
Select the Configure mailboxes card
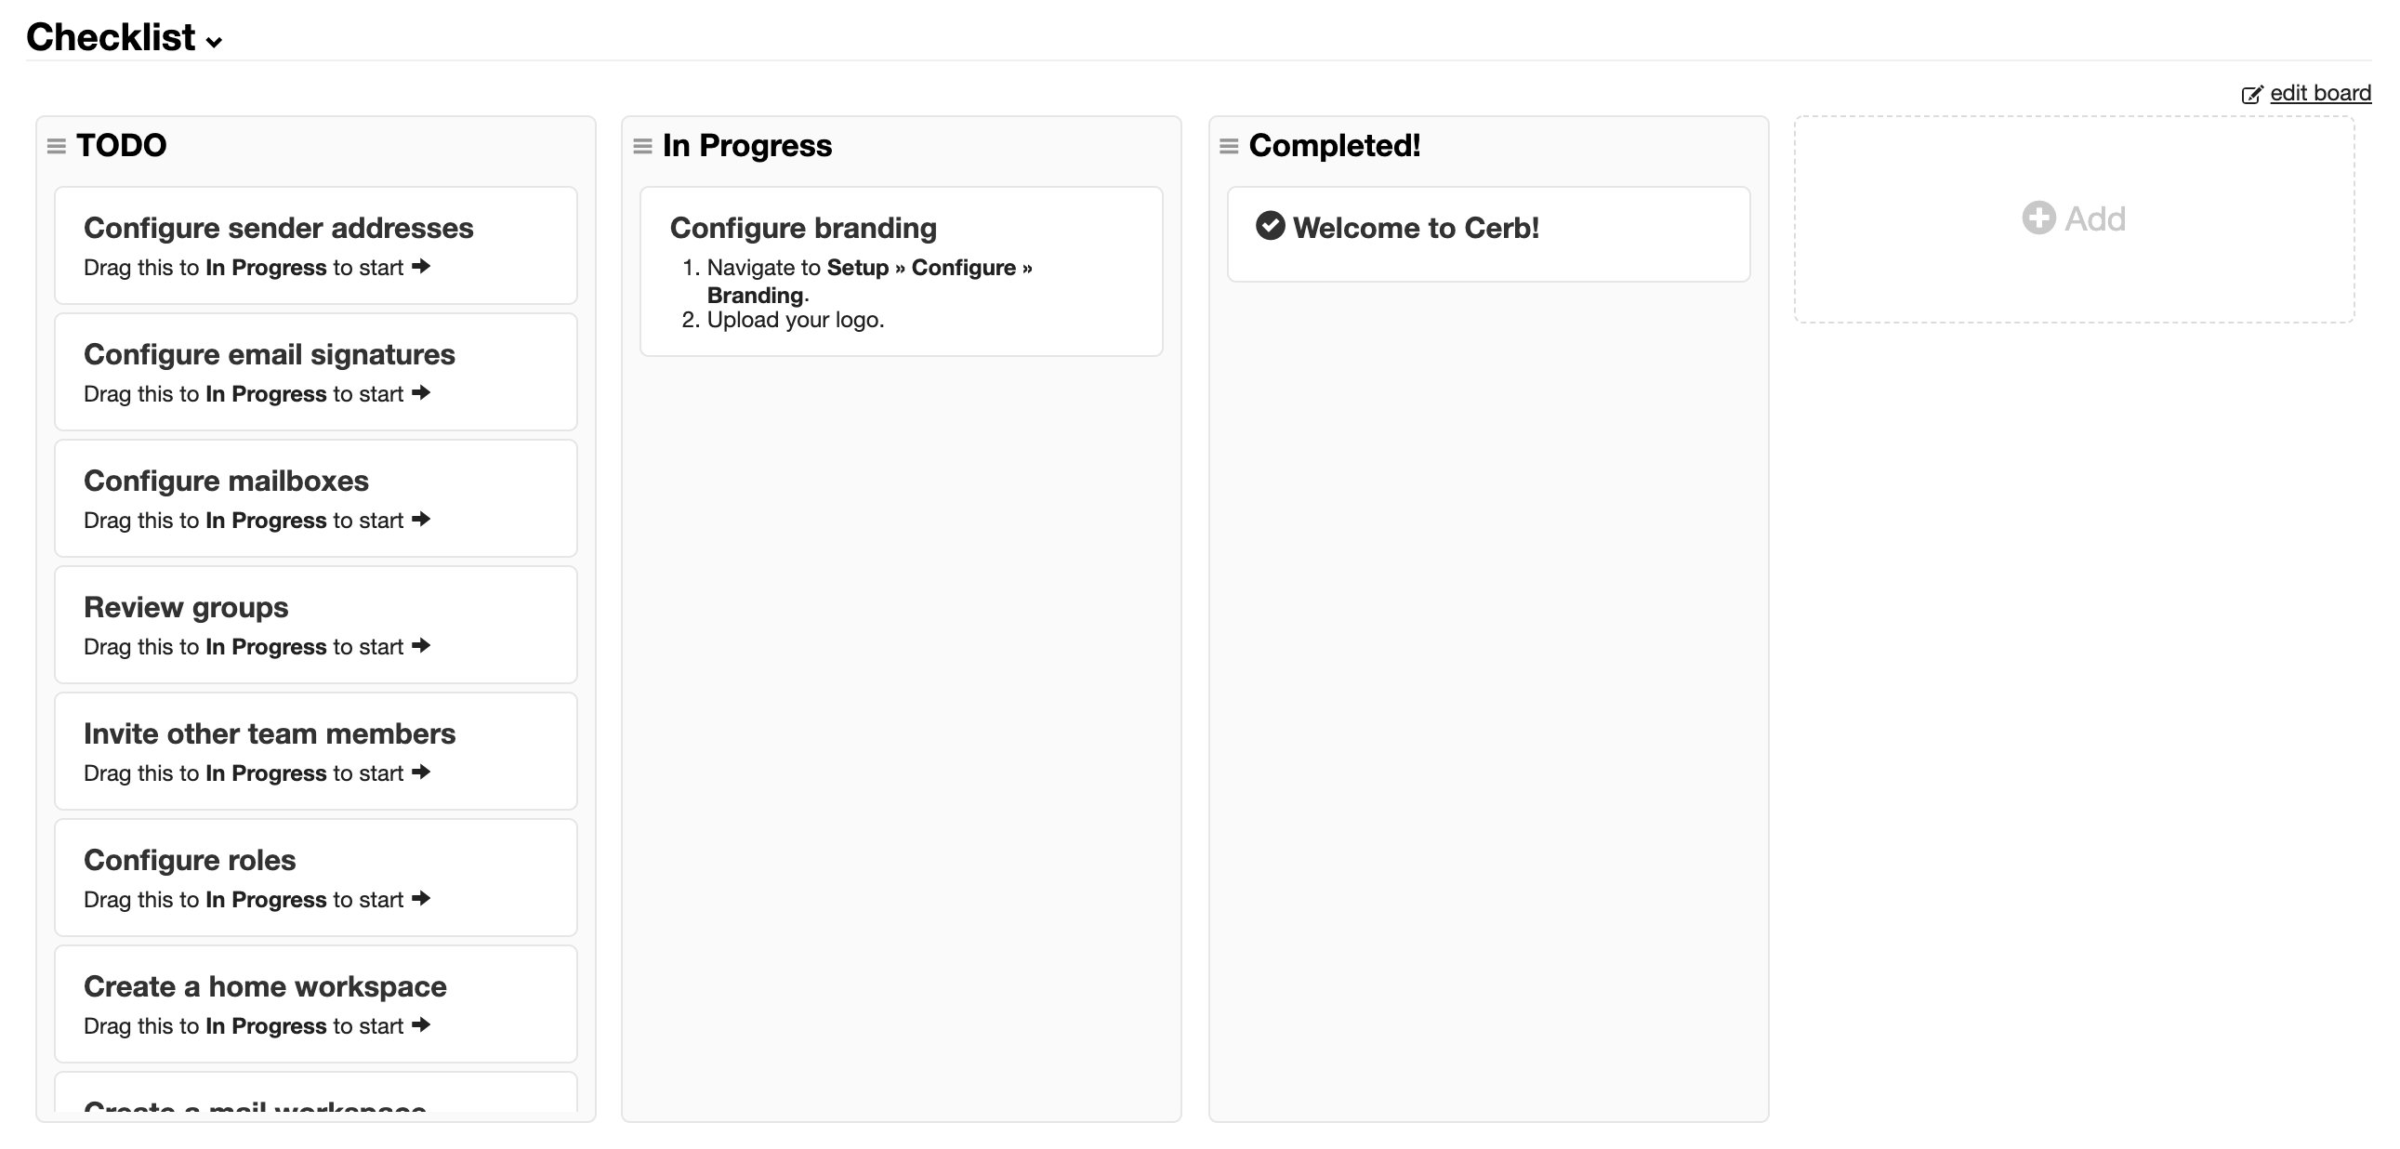click(x=316, y=498)
